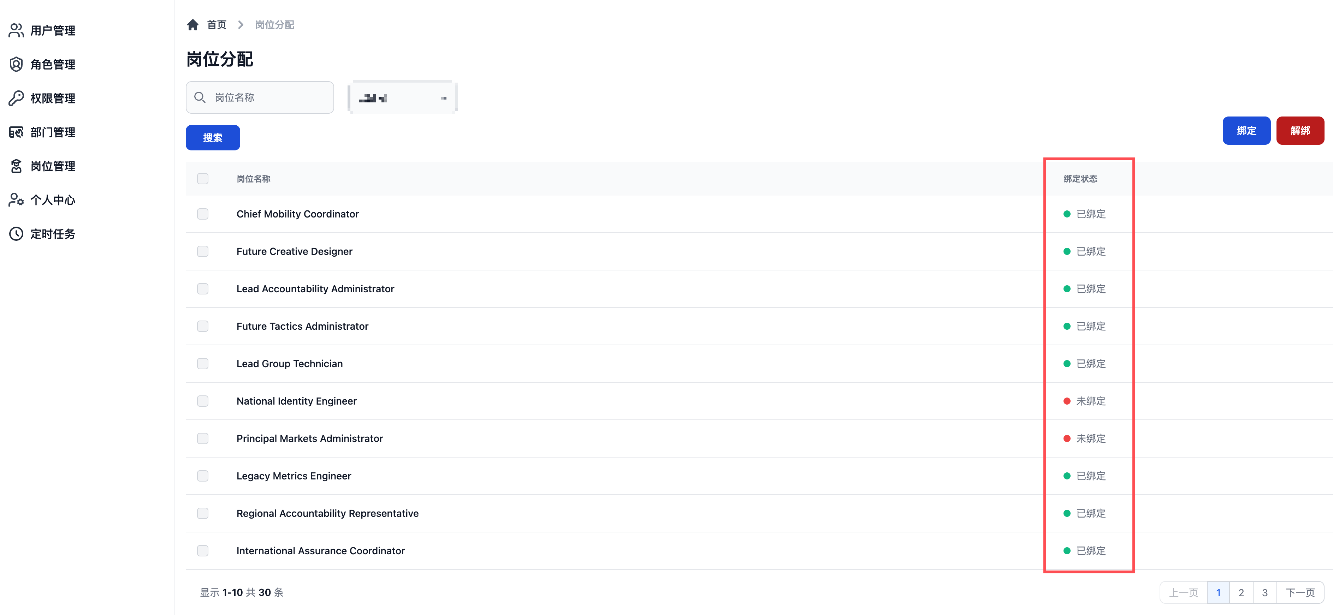Click the 首页 breadcrumb link

pyautogui.click(x=216, y=25)
